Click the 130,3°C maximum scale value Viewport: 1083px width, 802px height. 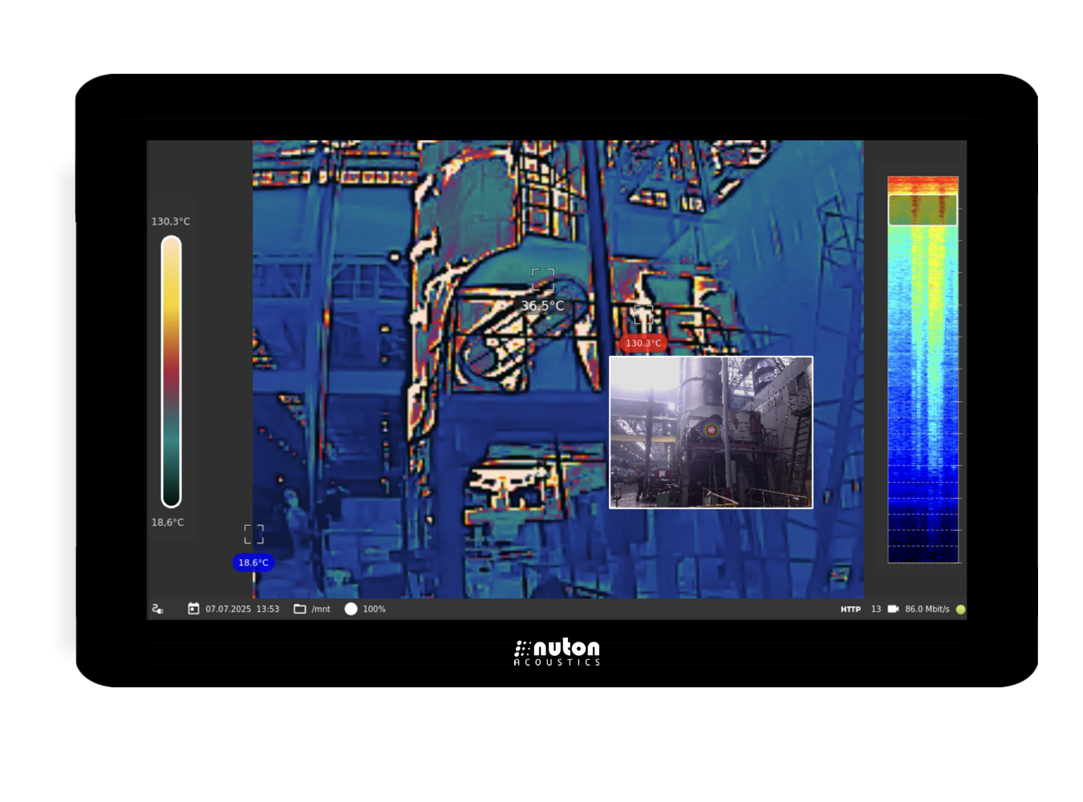(171, 221)
